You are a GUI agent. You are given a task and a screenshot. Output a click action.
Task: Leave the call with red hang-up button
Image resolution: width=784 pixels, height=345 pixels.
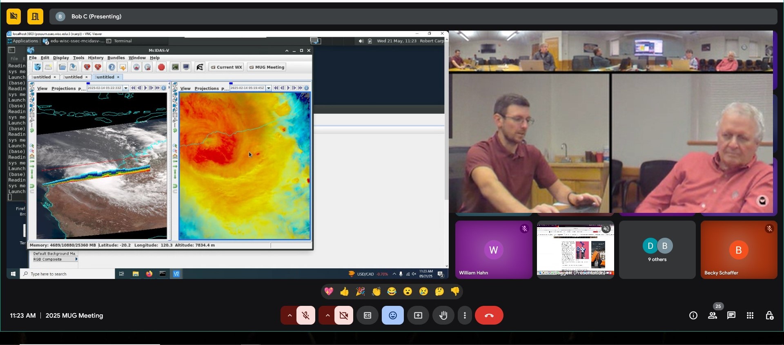[489, 316]
